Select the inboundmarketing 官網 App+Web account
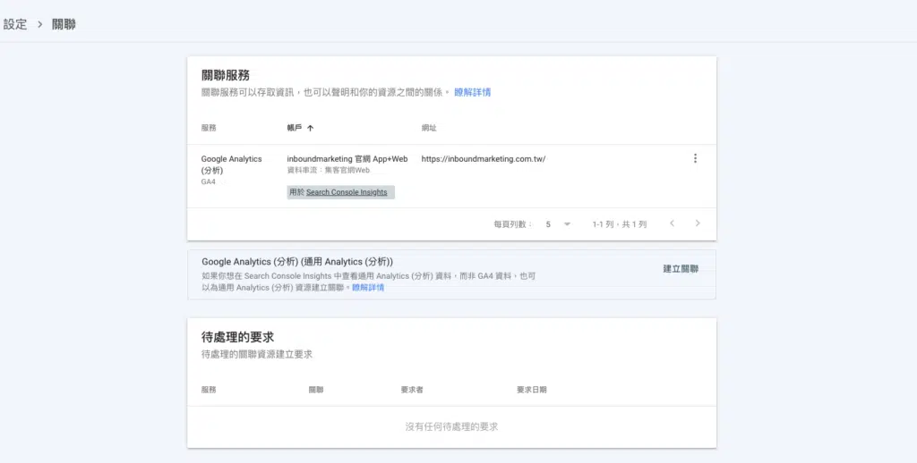This screenshot has width=917, height=463. [x=347, y=159]
